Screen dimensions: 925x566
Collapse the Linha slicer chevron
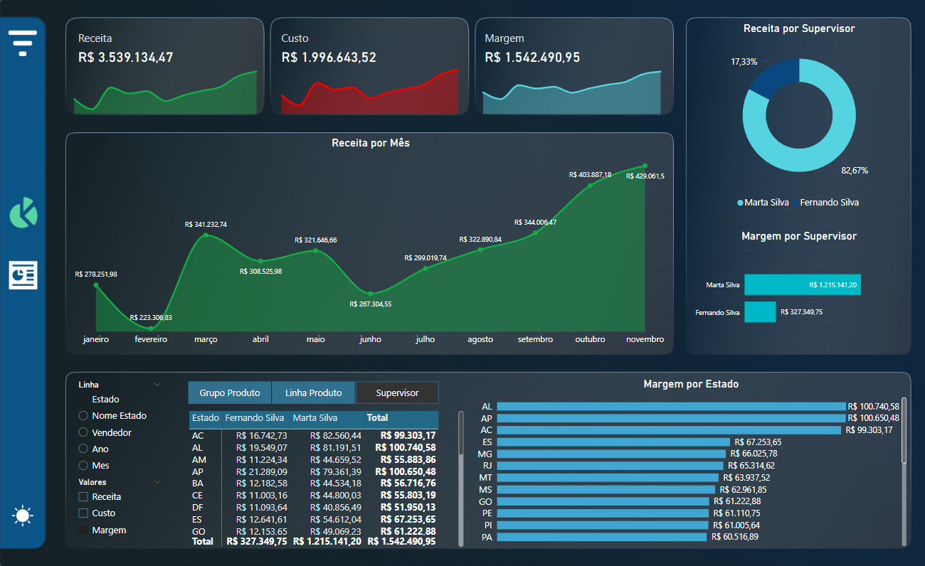(157, 385)
